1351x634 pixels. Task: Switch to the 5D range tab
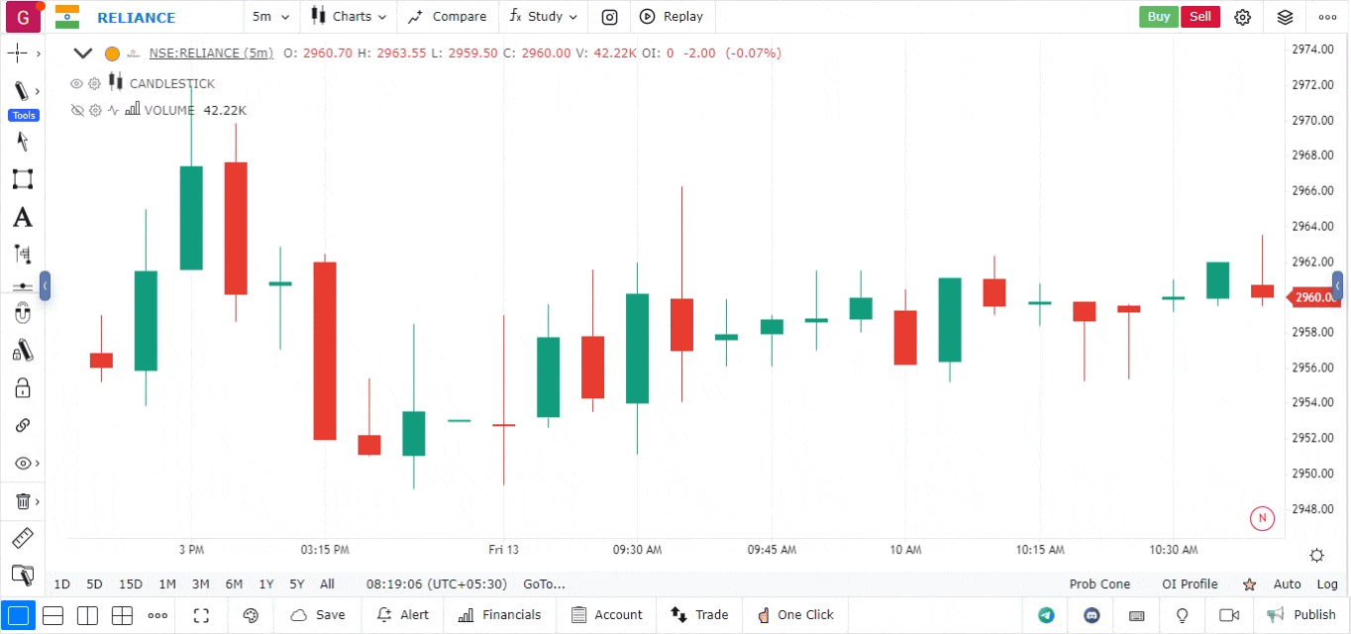94,584
